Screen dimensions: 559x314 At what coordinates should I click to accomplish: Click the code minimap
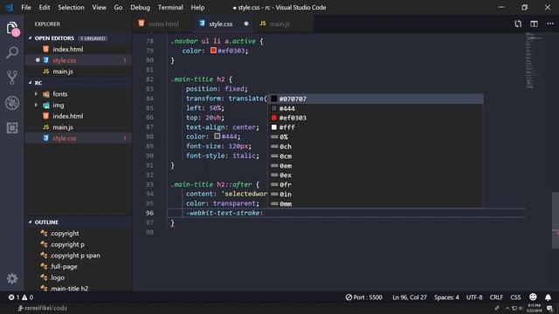click(534, 60)
